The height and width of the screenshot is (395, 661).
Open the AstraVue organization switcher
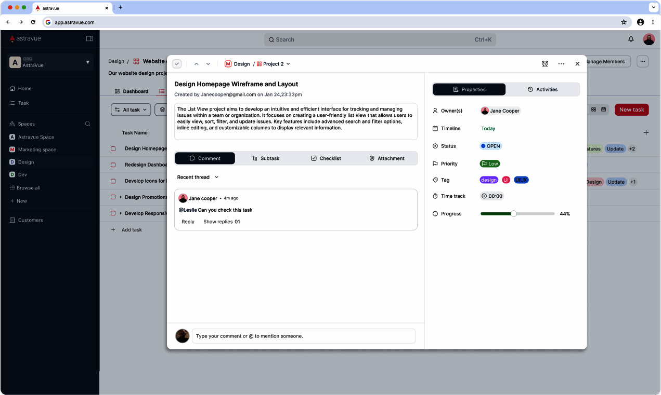51,62
